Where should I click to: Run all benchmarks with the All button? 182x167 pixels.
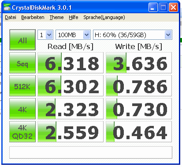(22, 40)
